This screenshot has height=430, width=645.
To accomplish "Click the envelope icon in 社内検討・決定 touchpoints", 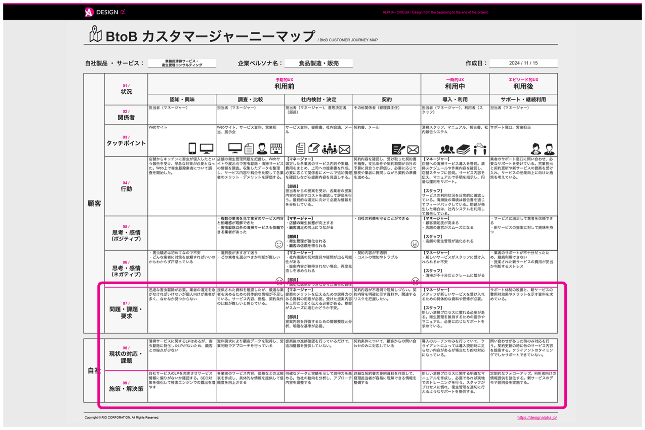I will tap(345, 149).
